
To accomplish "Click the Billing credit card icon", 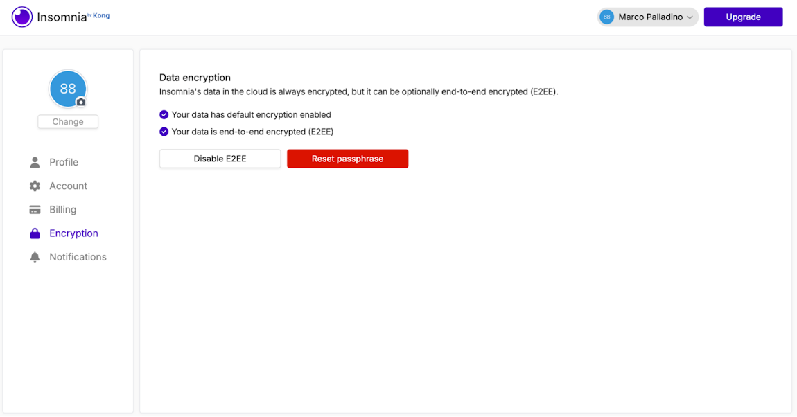I will click(35, 209).
